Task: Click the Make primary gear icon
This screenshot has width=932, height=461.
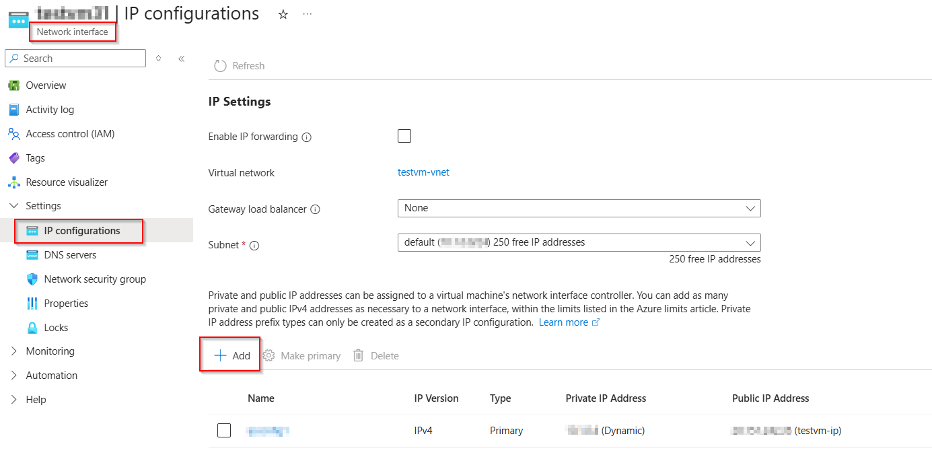Action: 268,355
